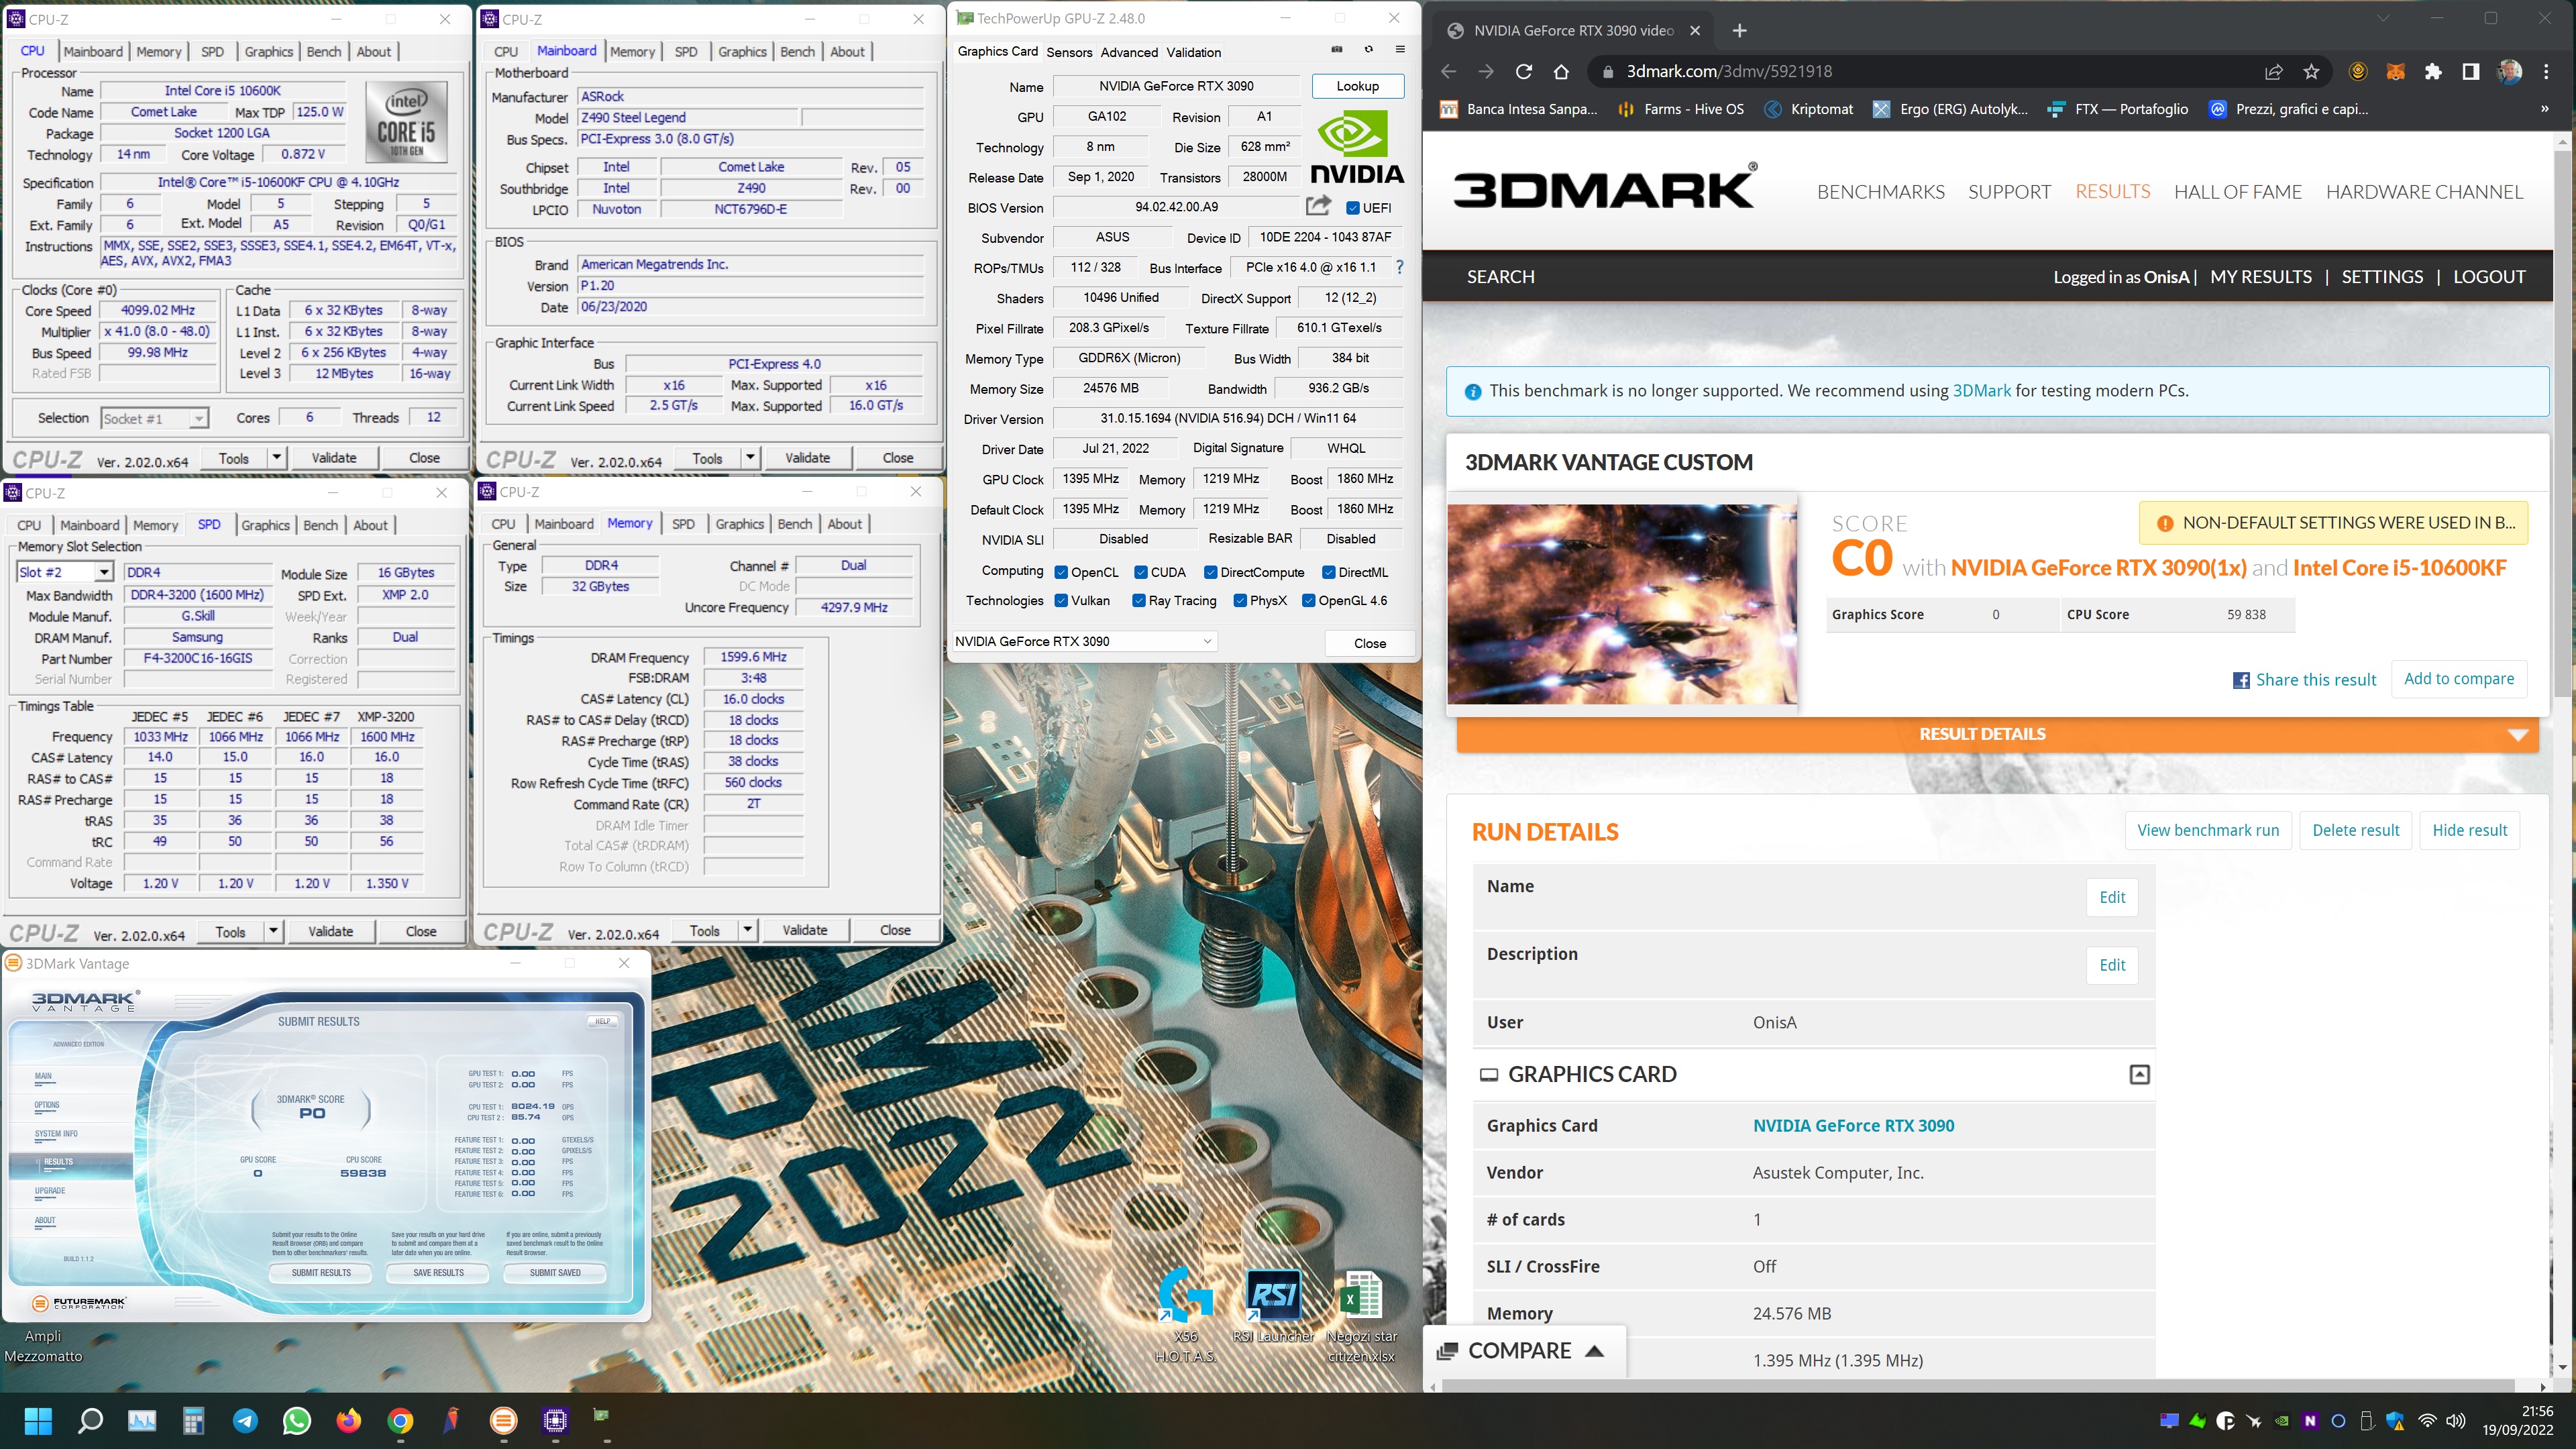Reload the 3dmark.com page in browser
2576x1449 pixels.
pyautogui.click(x=1523, y=71)
